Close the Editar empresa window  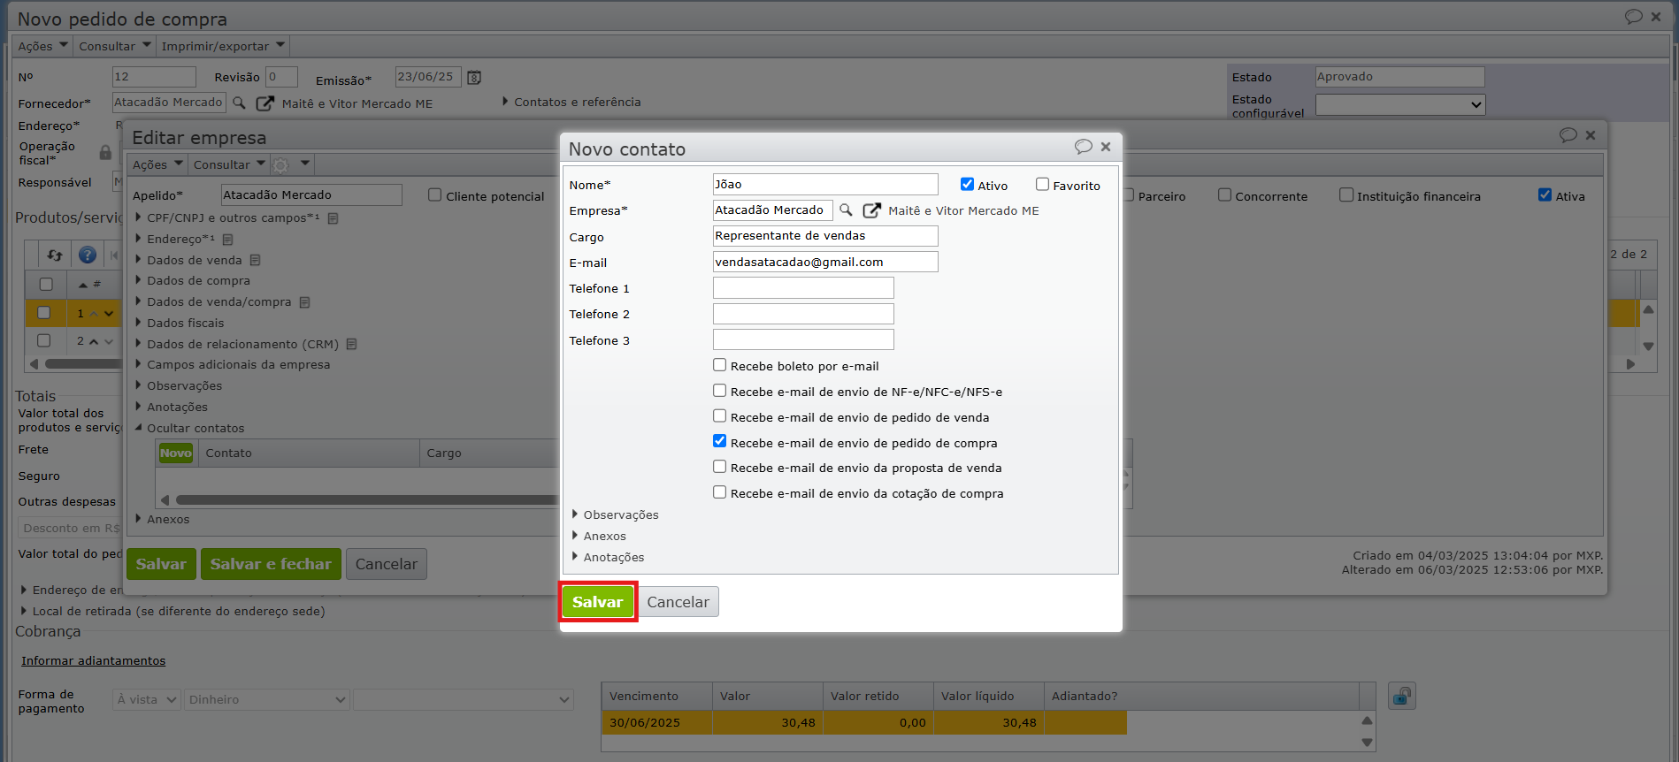coord(1591,135)
